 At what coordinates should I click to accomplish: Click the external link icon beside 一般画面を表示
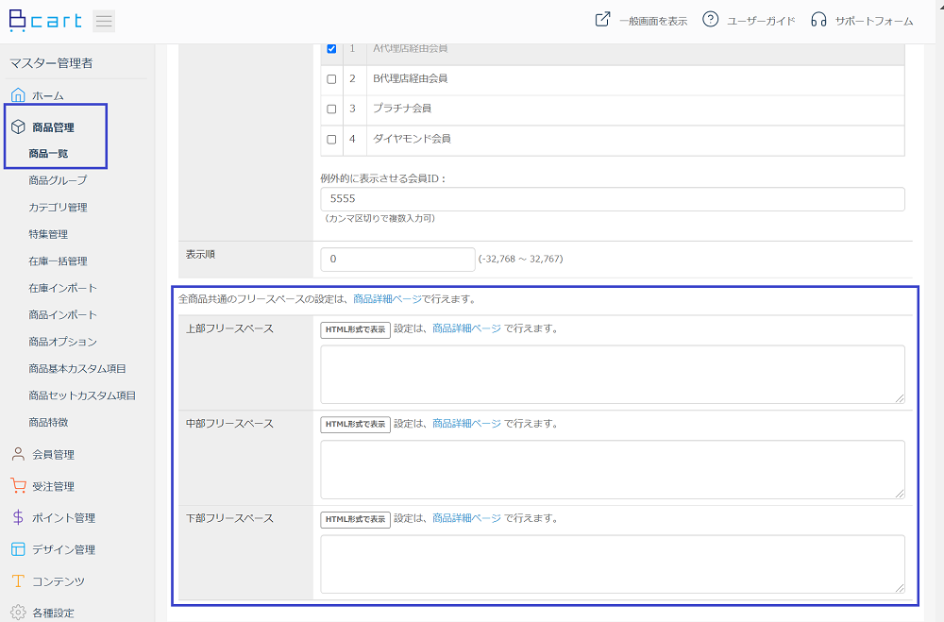pyautogui.click(x=602, y=19)
